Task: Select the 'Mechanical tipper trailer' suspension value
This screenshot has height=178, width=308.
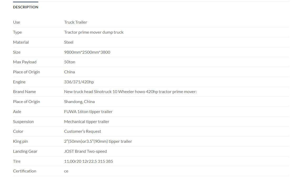Action: point(87,122)
